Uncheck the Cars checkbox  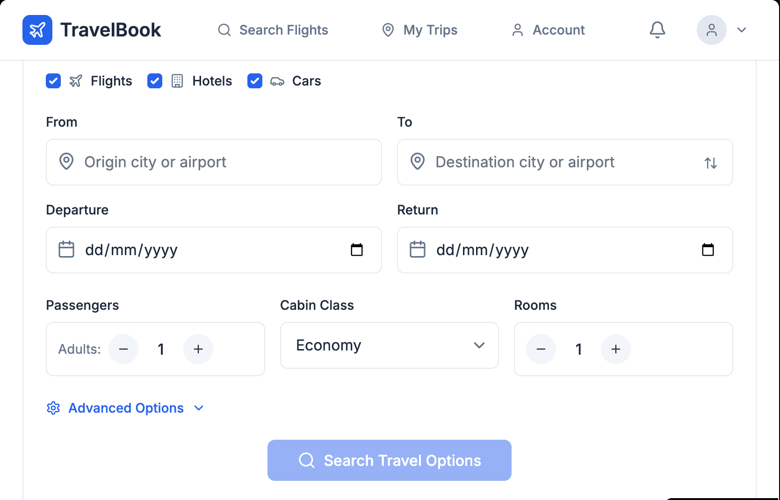[255, 81]
